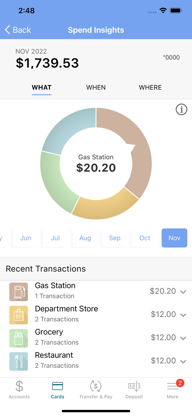The image size is (192, 416).
Task: Open Transfer & Pay
Action: tap(96, 390)
